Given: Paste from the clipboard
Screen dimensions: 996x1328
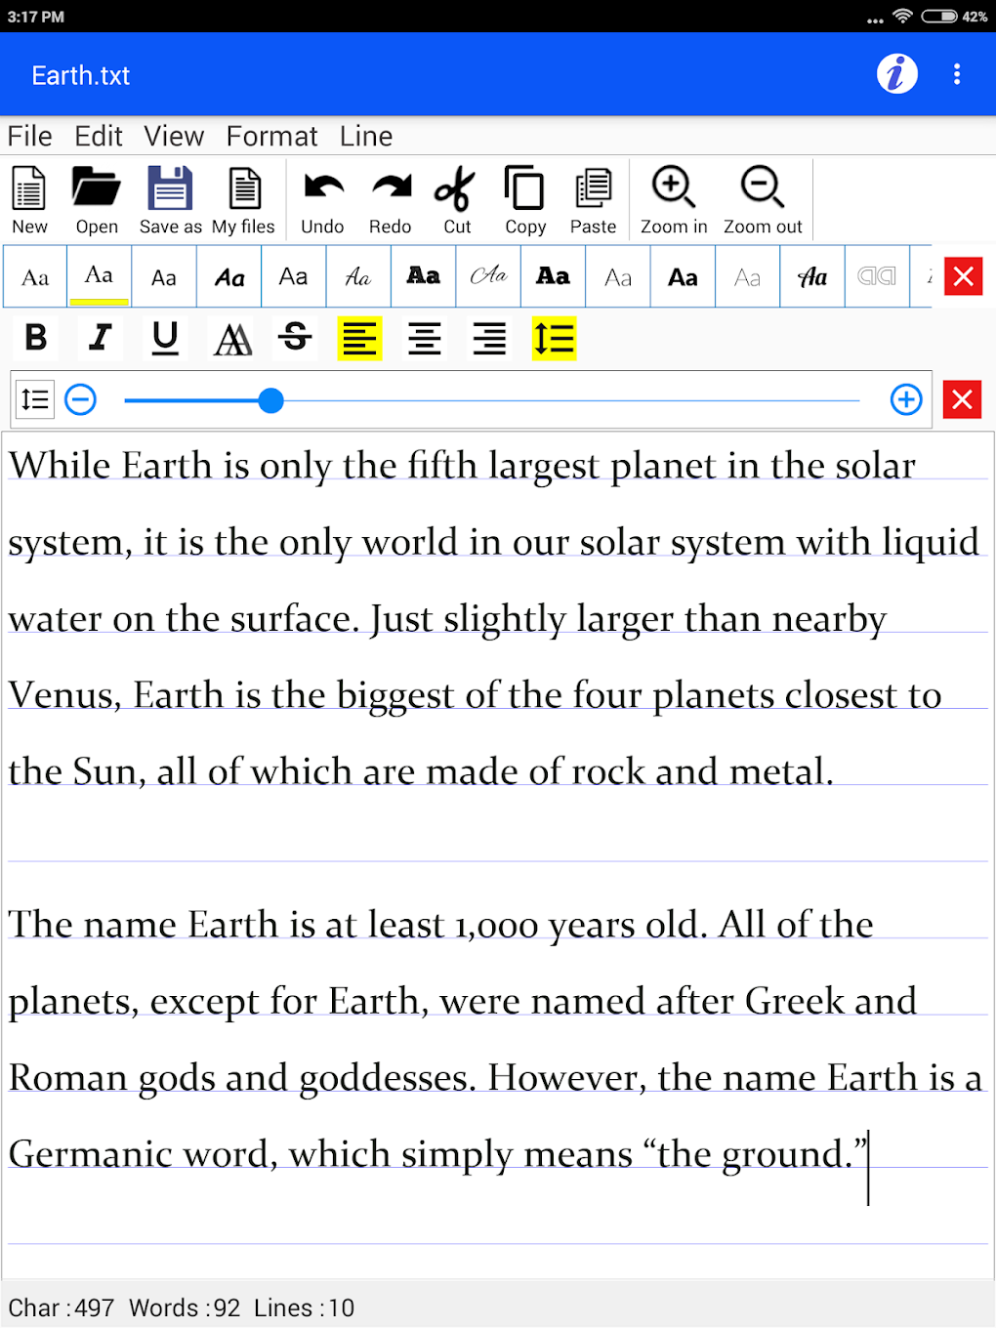Looking at the screenshot, I should point(593,200).
